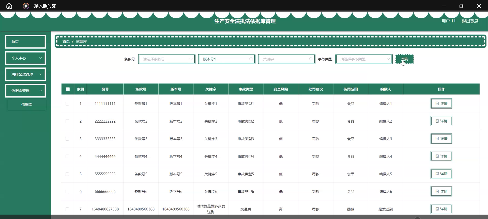Click the 处罚建议 column header
Screen dimensions: 488x219
tap(316, 89)
